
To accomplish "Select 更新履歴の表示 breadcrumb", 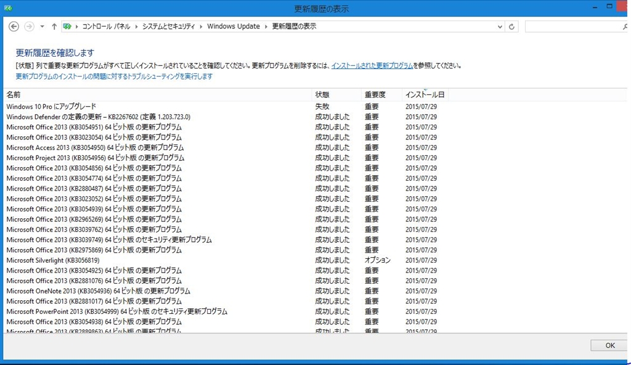I will tap(294, 27).
